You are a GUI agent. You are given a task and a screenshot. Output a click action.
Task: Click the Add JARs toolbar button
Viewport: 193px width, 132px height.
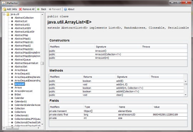[x=10, y=9]
